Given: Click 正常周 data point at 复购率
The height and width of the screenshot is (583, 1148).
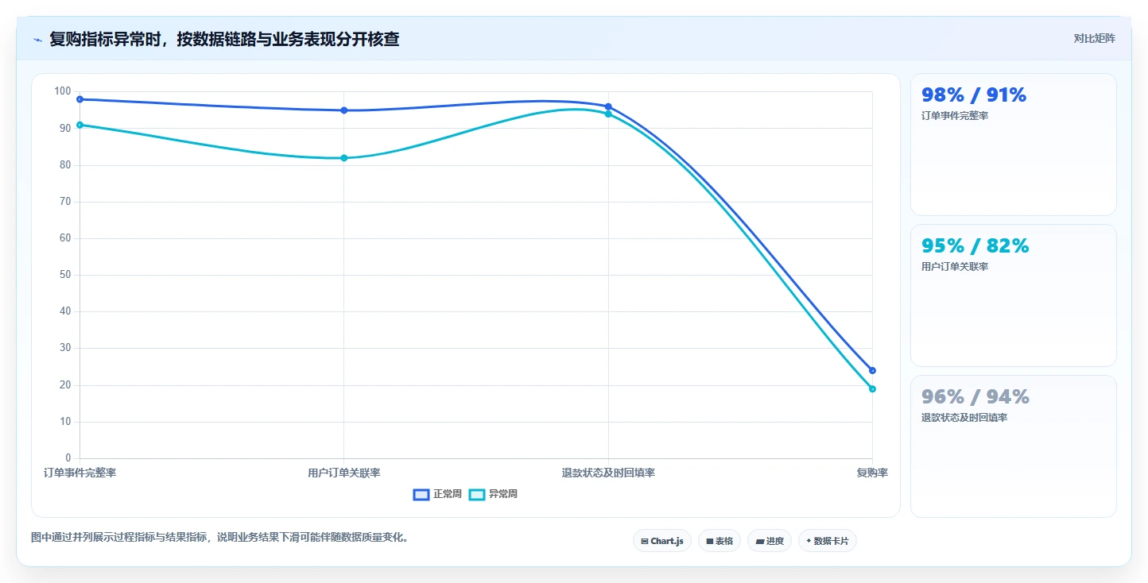Looking at the screenshot, I should [x=872, y=370].
